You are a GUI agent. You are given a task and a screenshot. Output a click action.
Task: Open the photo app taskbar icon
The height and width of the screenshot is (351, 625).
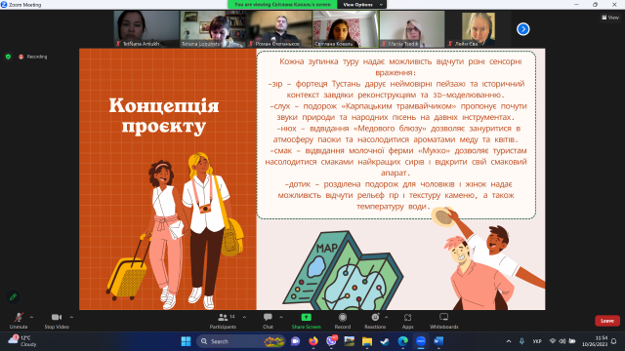[350, 341]
